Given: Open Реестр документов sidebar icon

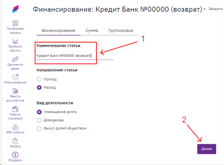Looking at the screenshot, I should (15, 91).
